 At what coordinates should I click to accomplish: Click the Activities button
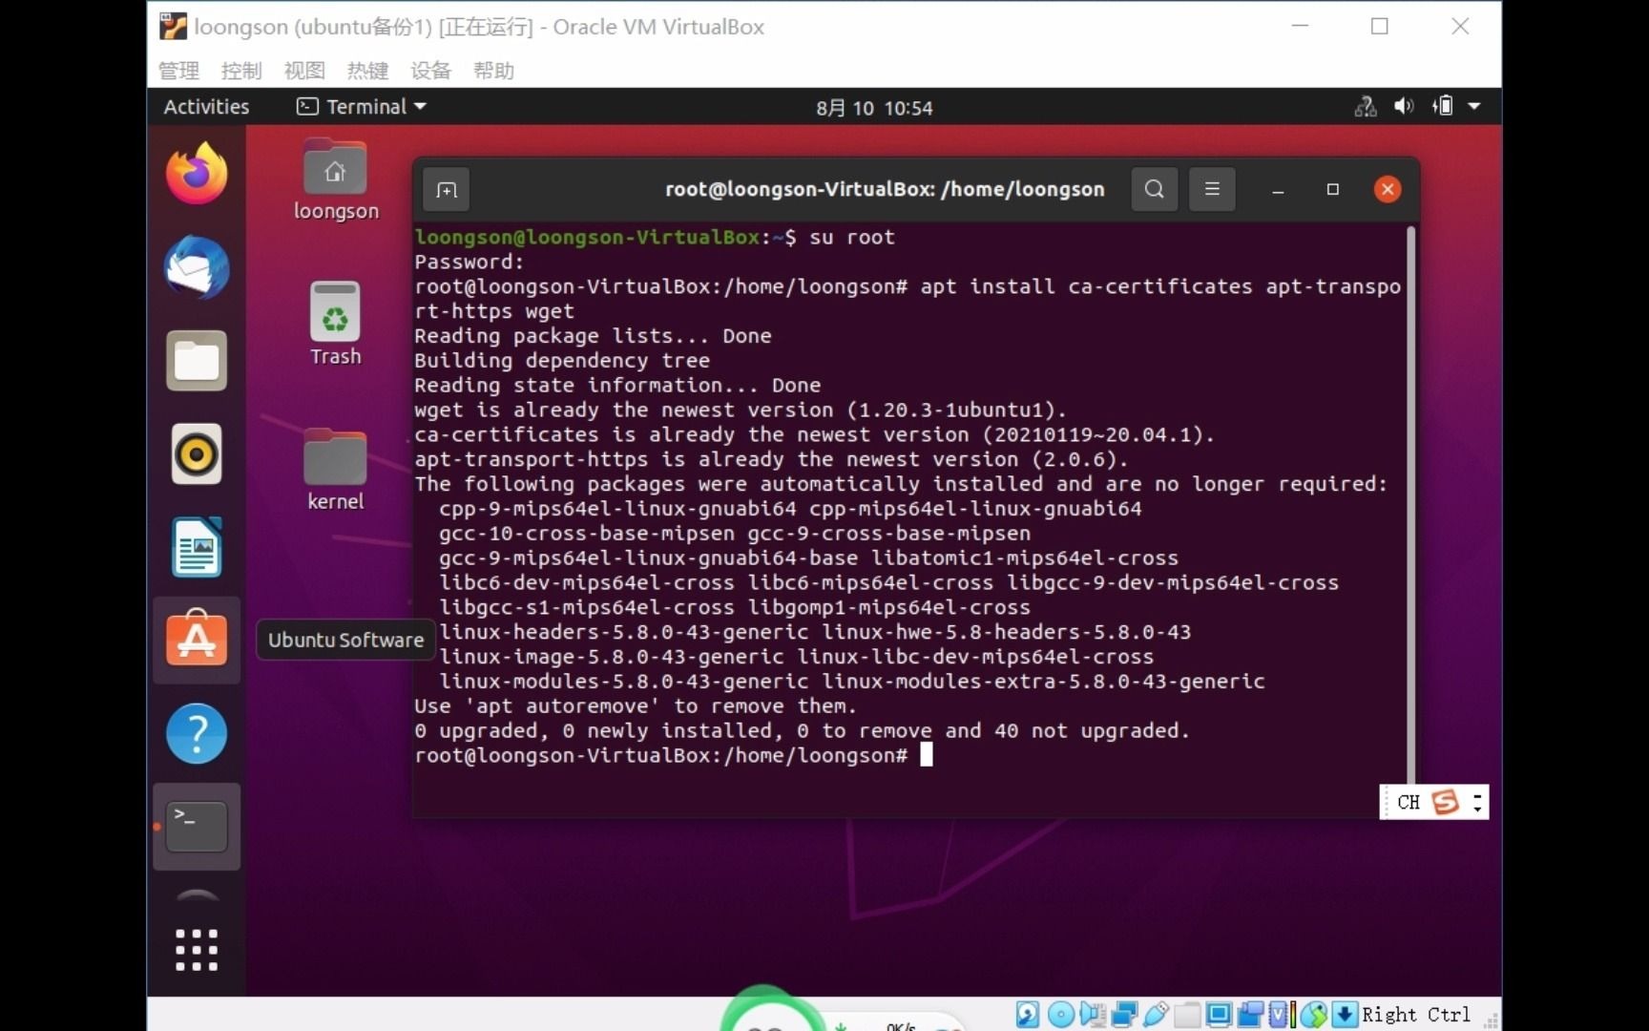[x=206, y=107]
